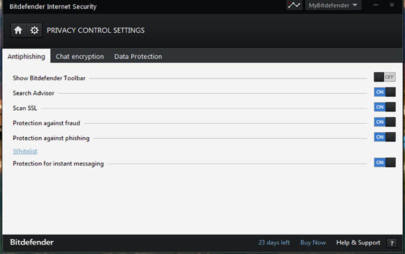Click the Privacy Control Settings heading
This screenshot has width=405, height=254.
point(96,31)
